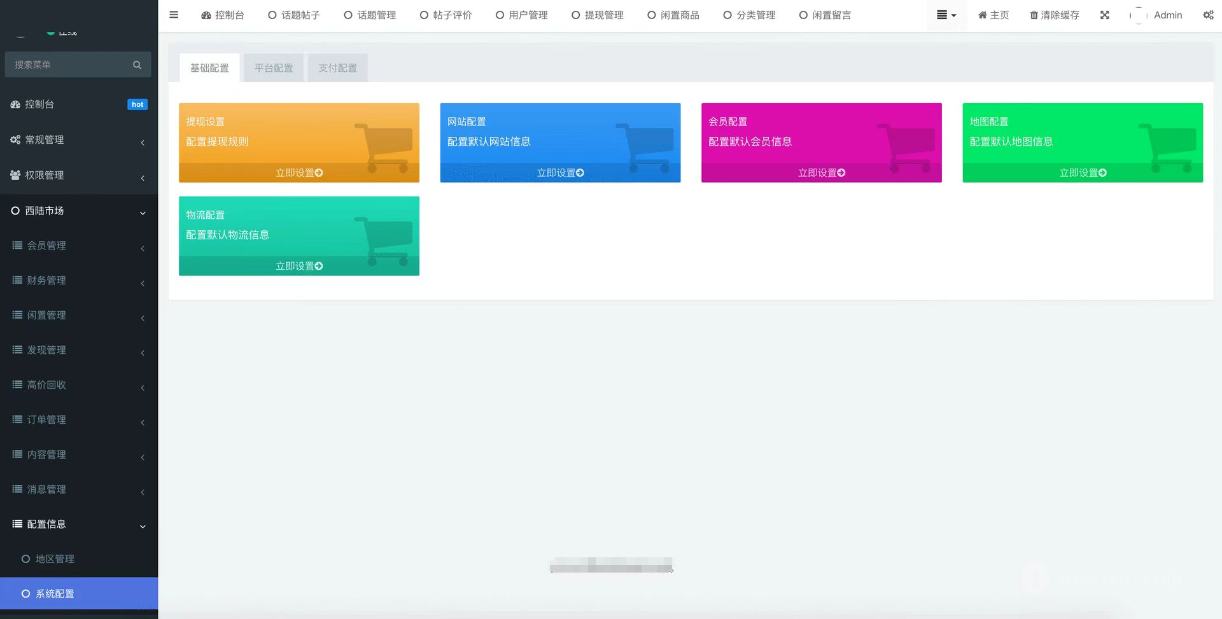Viewport: 1222px width, 619px height.
Task: Switch to the 平台配置 tab
Action: click(273, 67)
